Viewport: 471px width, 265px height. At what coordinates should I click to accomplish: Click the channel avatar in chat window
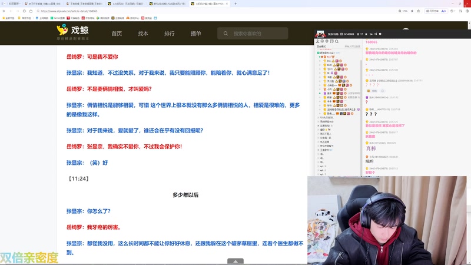320,34
